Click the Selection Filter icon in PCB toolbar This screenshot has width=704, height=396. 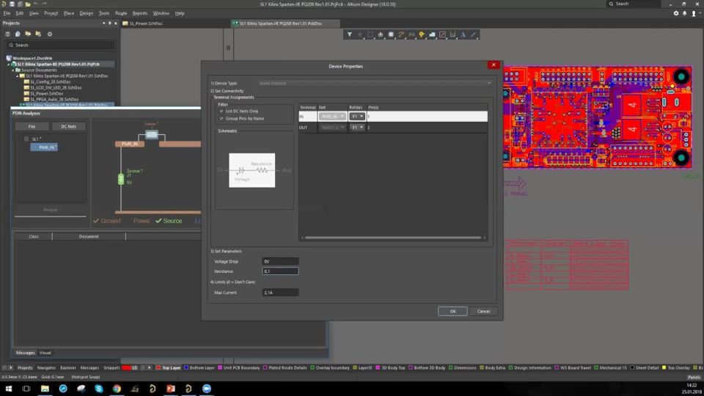tap(349, 34)
